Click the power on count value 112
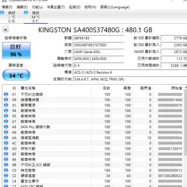Viewport: 187px width, 187px height. point(174,59)
